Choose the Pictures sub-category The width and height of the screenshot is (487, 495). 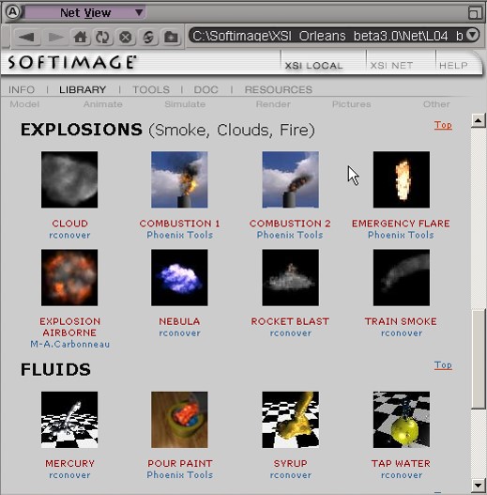pos(351,104)
